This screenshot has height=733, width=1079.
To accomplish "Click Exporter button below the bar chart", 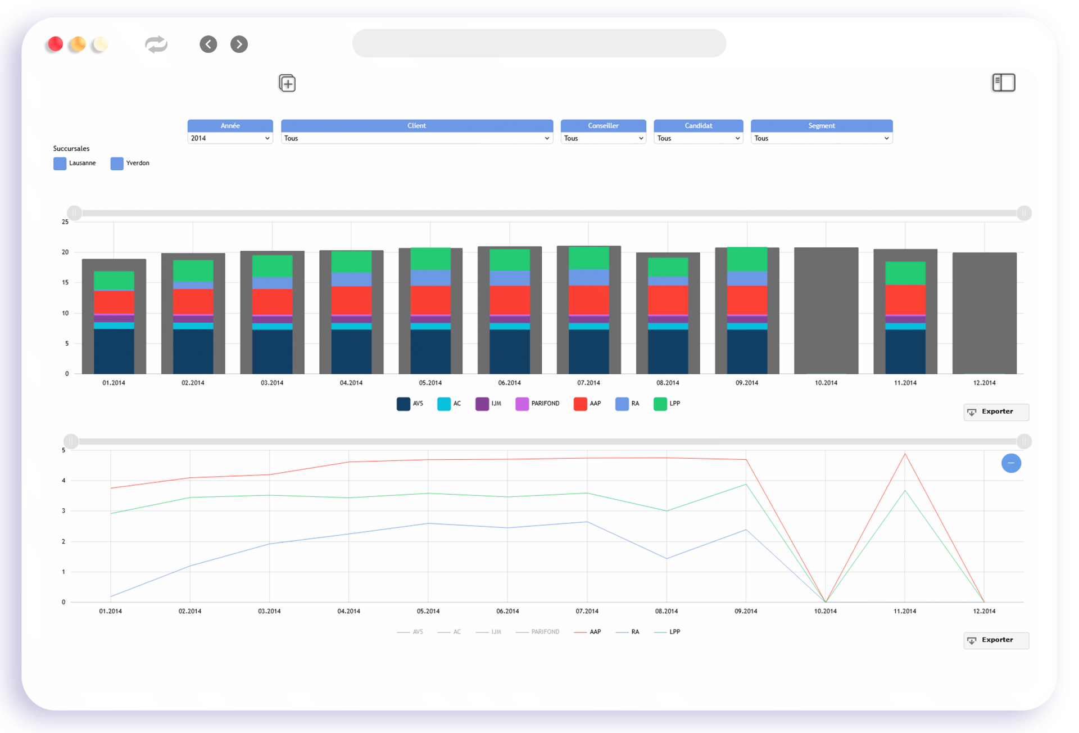I will (x=996, y=412).
